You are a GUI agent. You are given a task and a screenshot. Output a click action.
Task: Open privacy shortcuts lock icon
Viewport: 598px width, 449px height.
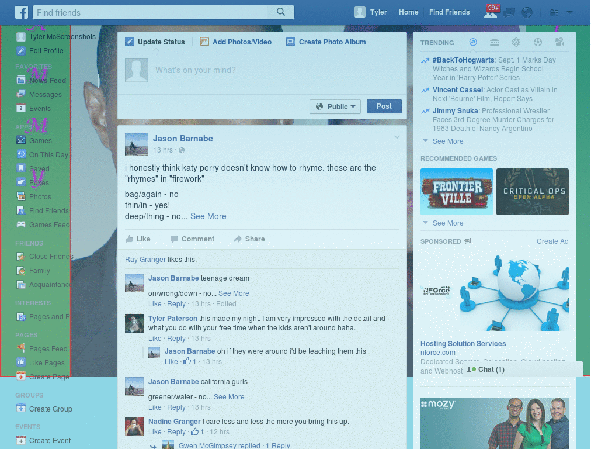pos(554,13)
